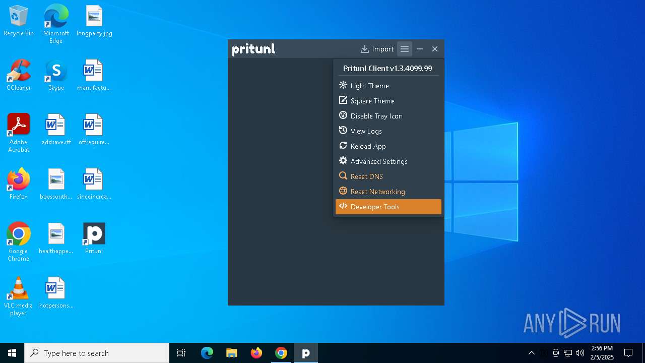Select Microsoft Edge desktop shortcut

coord(56,24)
